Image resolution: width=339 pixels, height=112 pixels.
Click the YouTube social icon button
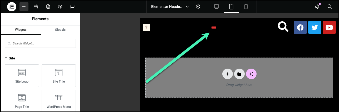pos(329,27)
